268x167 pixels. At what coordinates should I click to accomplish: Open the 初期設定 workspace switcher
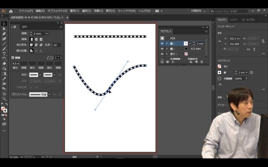(x=198, y=11)
